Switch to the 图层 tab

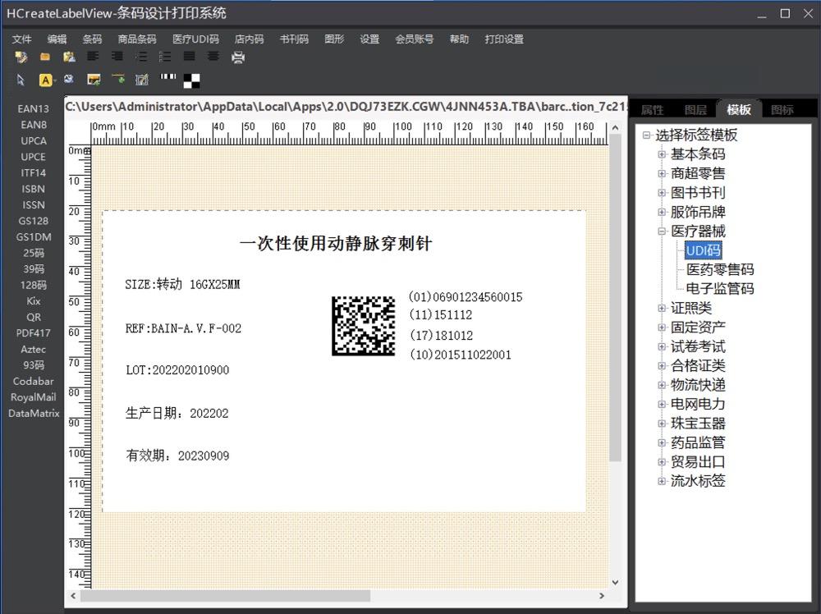(x=695, y=109)
